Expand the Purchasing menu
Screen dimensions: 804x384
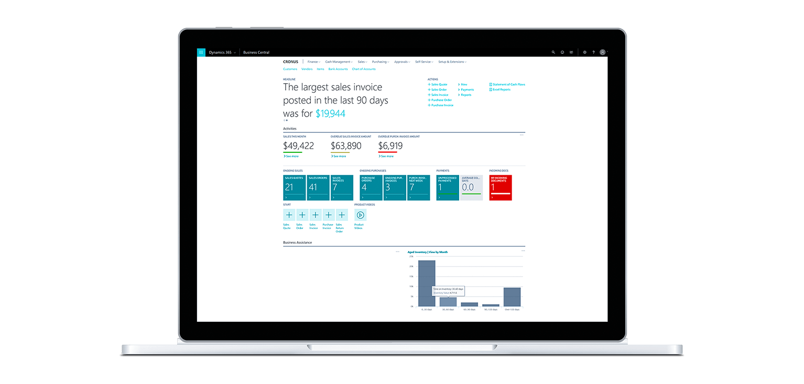click(381, 62)
